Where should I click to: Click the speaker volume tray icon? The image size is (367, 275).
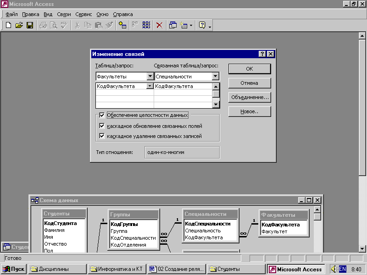tap(334, 269)
